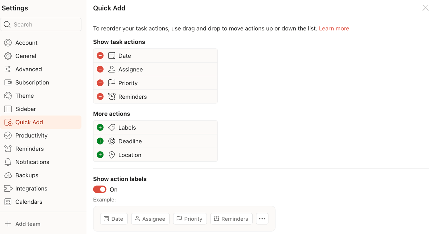Go to Theme settings
Screen dimensions: 433x234
[24, 95]
